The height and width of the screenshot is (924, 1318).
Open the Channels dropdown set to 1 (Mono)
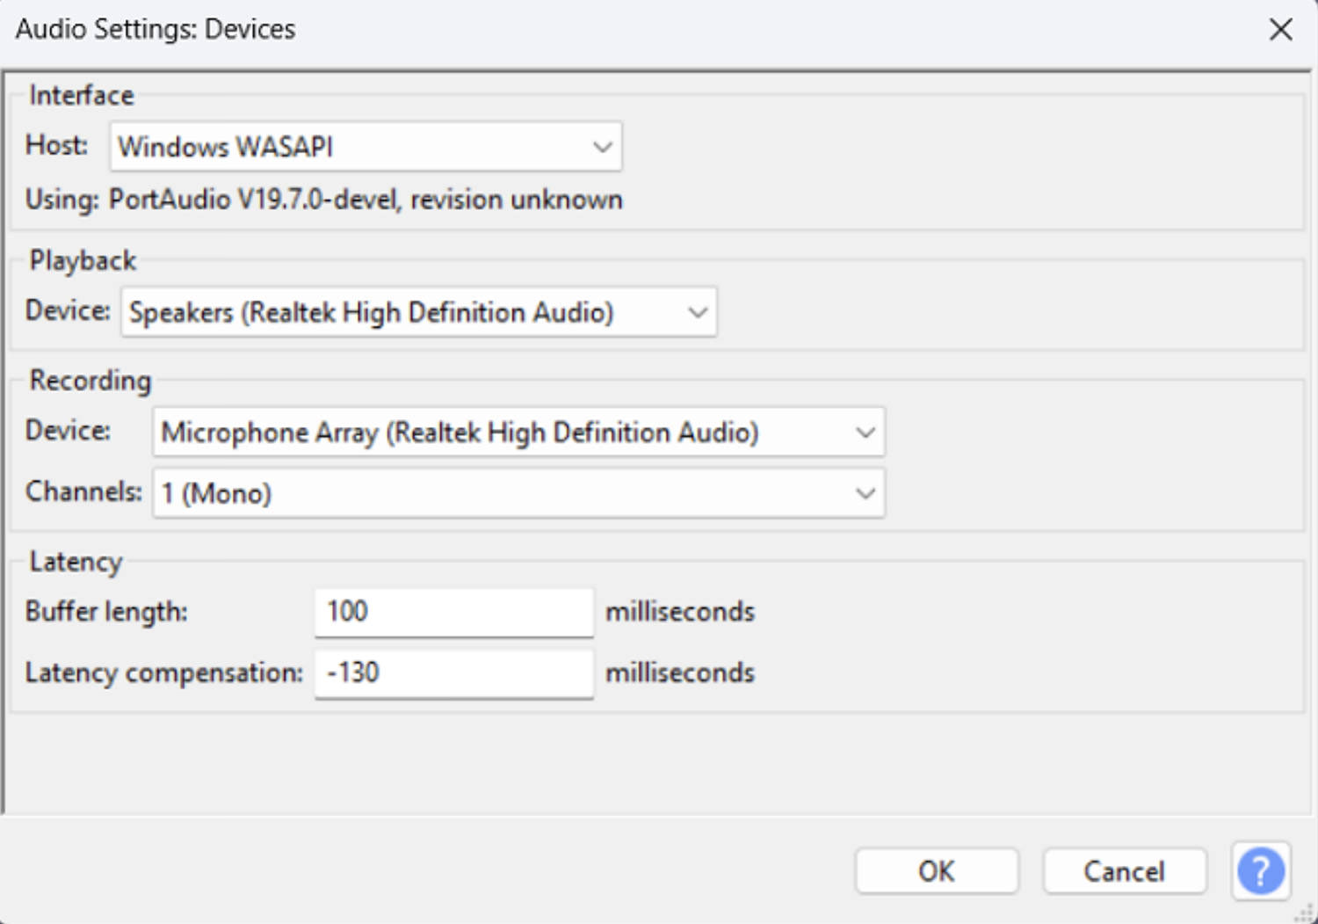[518, 493]
